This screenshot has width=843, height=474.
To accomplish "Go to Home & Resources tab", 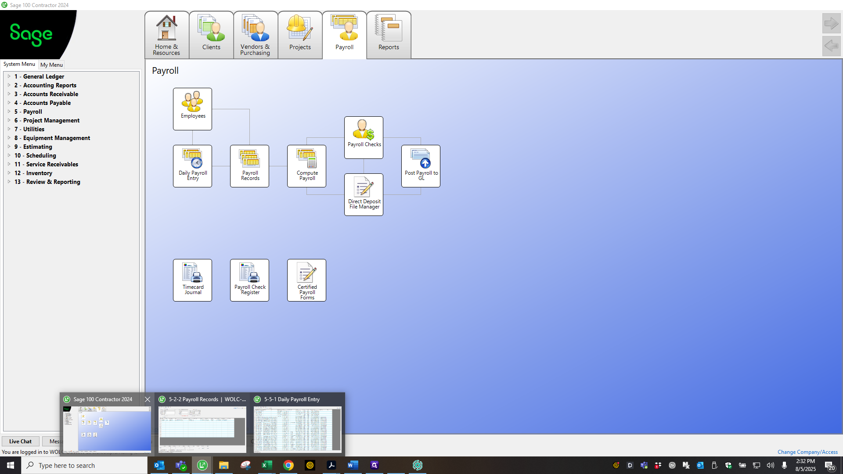I will [167, 35].
